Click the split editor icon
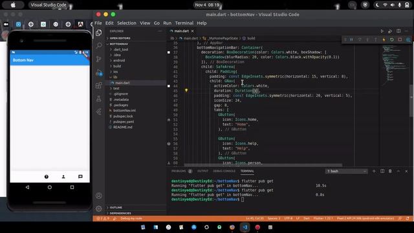The height and width of the screenshot is (233, 414). tap(398, 31)
